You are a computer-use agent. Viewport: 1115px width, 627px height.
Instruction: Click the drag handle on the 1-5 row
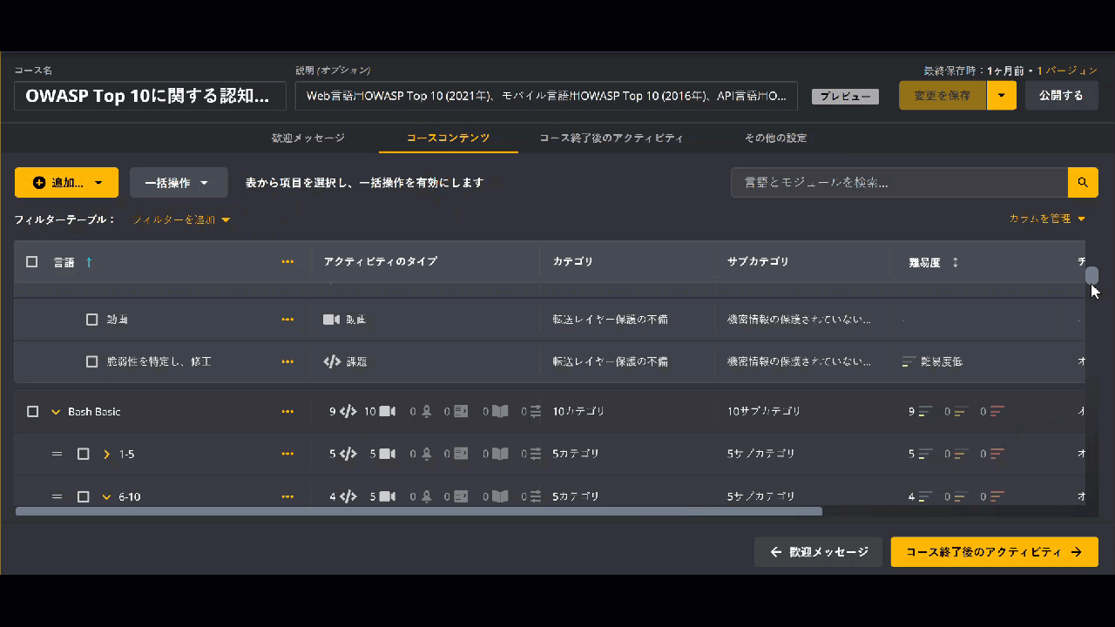(57, 454)
